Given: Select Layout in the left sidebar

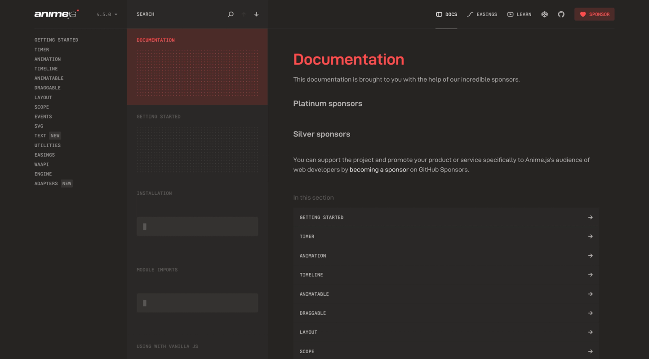Looking at the screenshot, I should (x=43, y=97).
